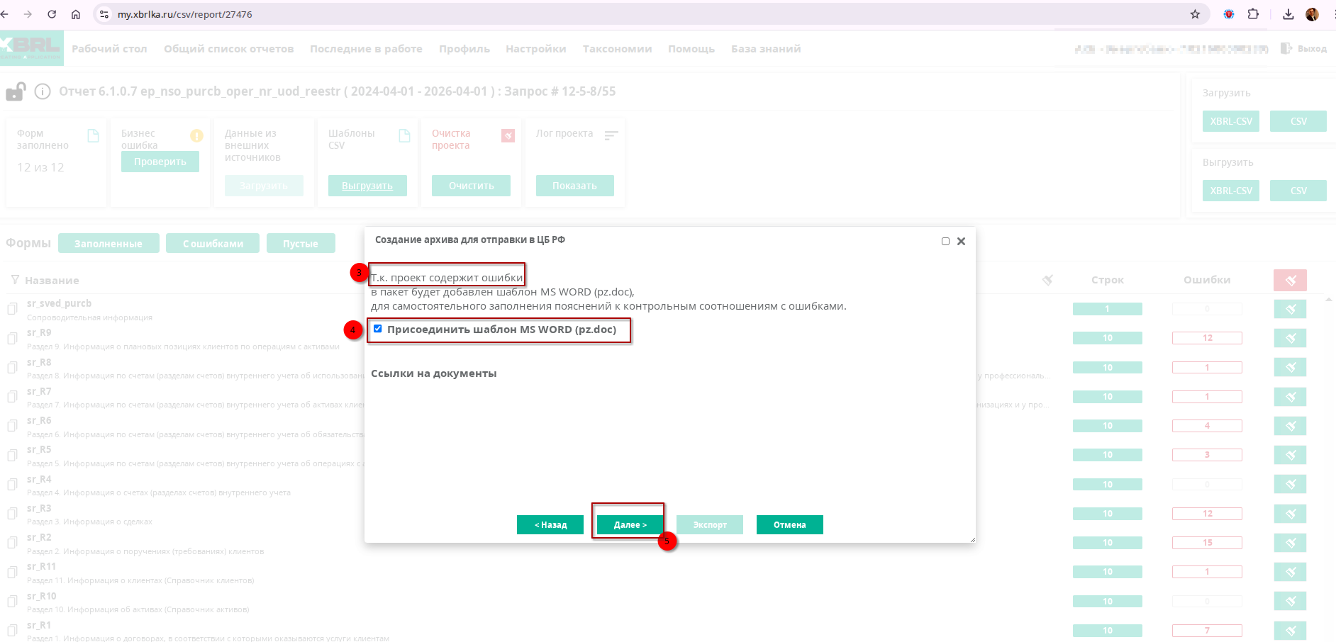Click the sr_R9 error count 12
Screen dimensions: 1336x642
[1207, 338]
